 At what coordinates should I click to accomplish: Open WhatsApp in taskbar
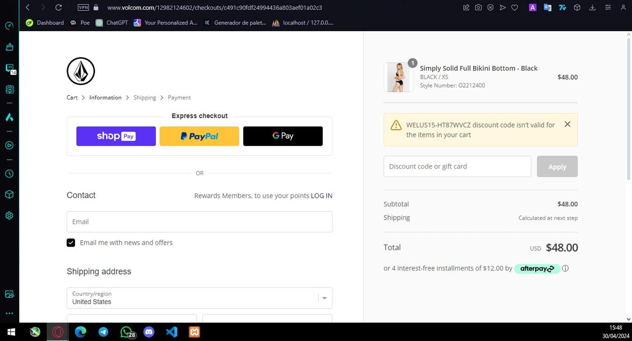(x=126, y=332)
